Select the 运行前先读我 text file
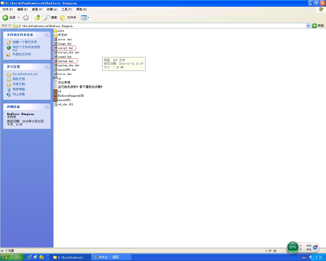Image resolution: width=326 pixels, height=261 pixels. [78, 87]
